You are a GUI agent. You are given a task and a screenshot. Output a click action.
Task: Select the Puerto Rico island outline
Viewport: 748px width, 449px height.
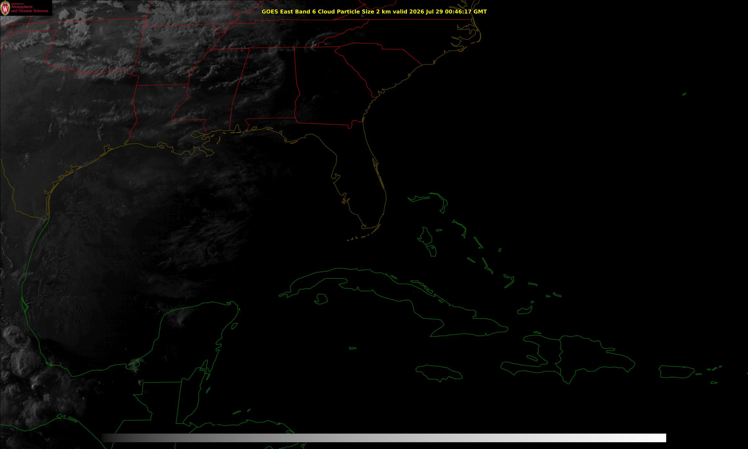click(x=677, y=372)
